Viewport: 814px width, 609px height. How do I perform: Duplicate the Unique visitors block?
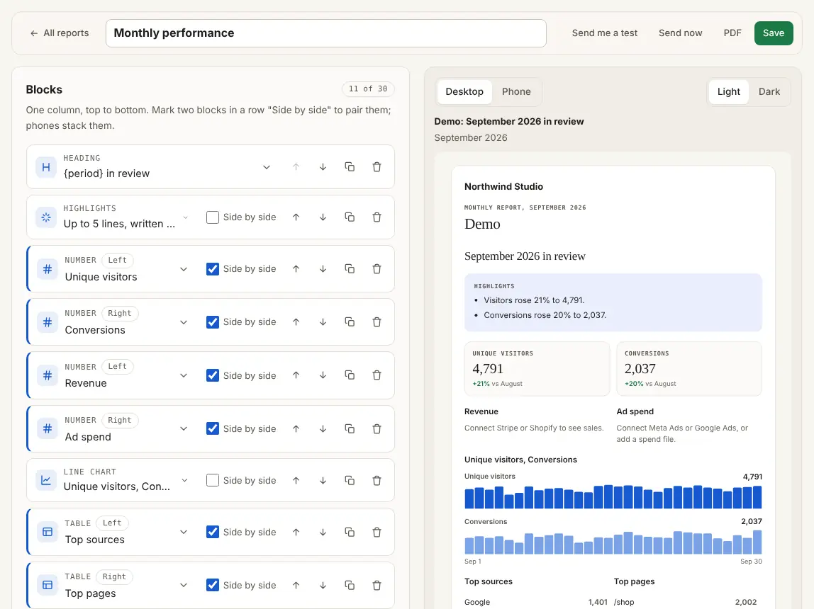tap(350, 269)
